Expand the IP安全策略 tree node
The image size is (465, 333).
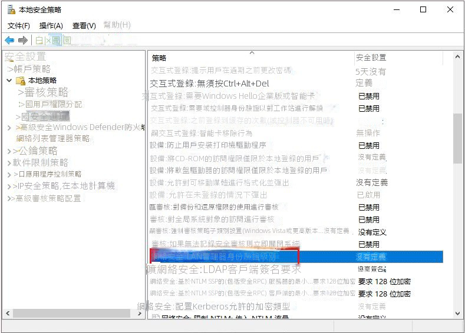9,187
